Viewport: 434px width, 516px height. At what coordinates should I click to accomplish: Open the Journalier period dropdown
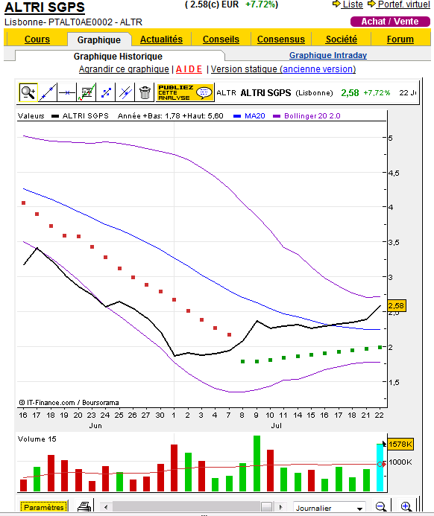click(x=329, y=508)
